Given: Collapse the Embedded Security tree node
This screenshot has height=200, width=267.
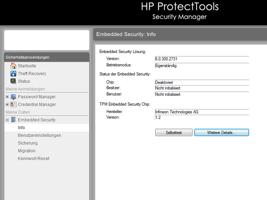Looking at the screenshot, I should pos(7,120).
